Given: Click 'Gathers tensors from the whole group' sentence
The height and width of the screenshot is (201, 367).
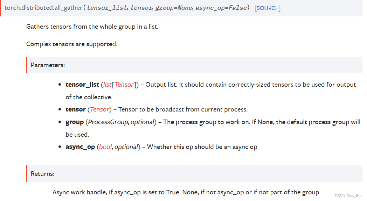Looking at the screenshot, I should tap(92, 27).
